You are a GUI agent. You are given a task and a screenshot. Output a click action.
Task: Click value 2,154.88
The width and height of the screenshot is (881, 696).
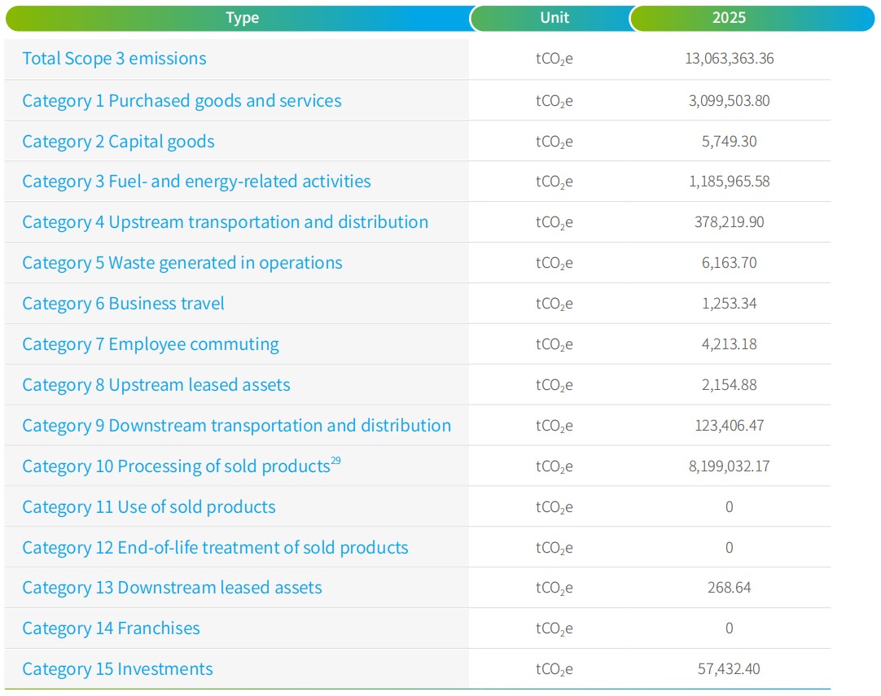pos(729,385)
